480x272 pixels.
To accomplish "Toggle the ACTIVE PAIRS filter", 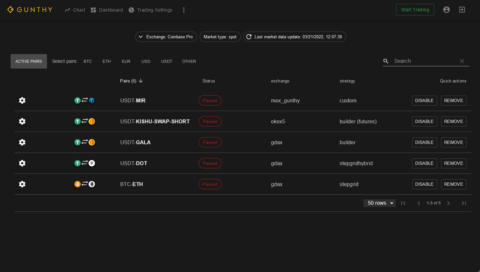I will pos(29,61).
